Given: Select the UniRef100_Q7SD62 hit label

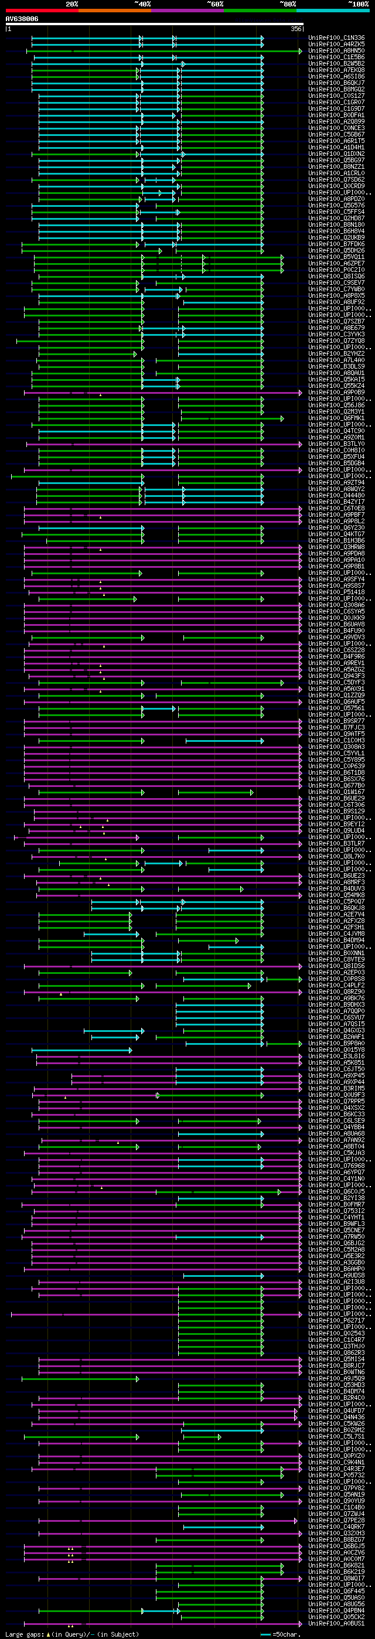Looking at the screenshot, I should tap(336, 179).
